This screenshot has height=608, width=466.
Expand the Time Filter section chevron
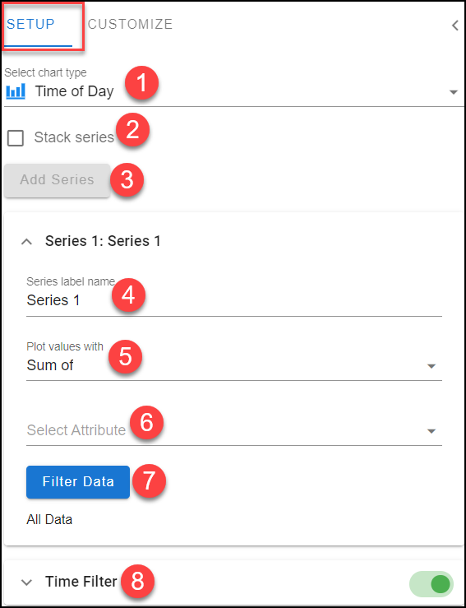click(26, 582)
